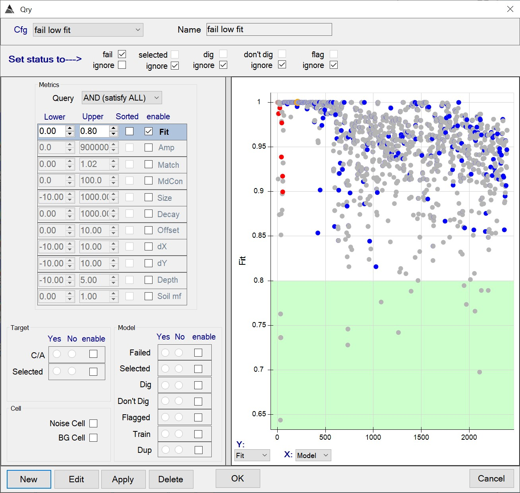Open the Cfg configuration dropdown
Screen dimensions: 520x493
point(88,30)
